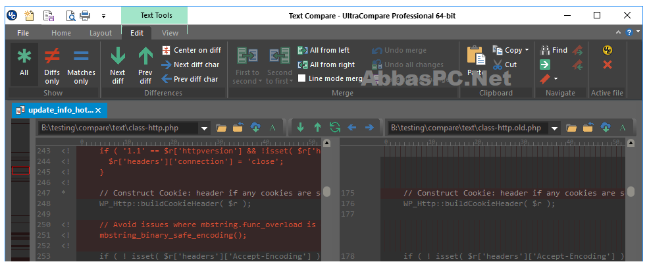649x266 pixels.
Task: Show Matches only
Action: click(x=81, y=65)
